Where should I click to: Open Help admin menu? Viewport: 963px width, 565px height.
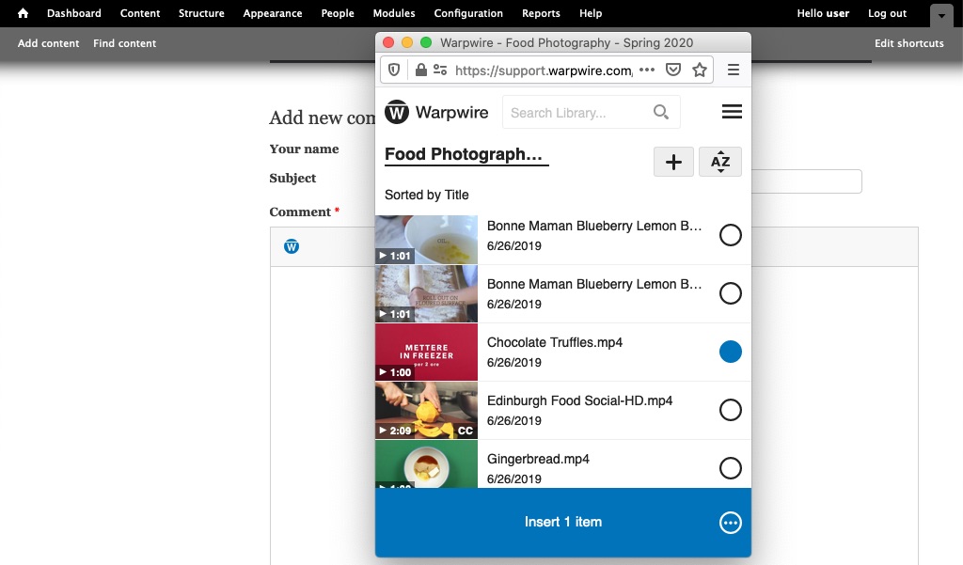pyautogui.click(x=591, y=13)
